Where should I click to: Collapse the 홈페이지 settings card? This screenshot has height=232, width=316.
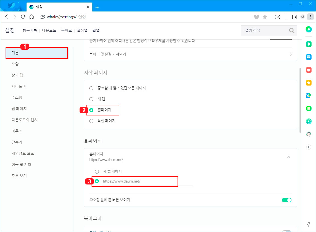pyautogui.click(x=289, y=157)
